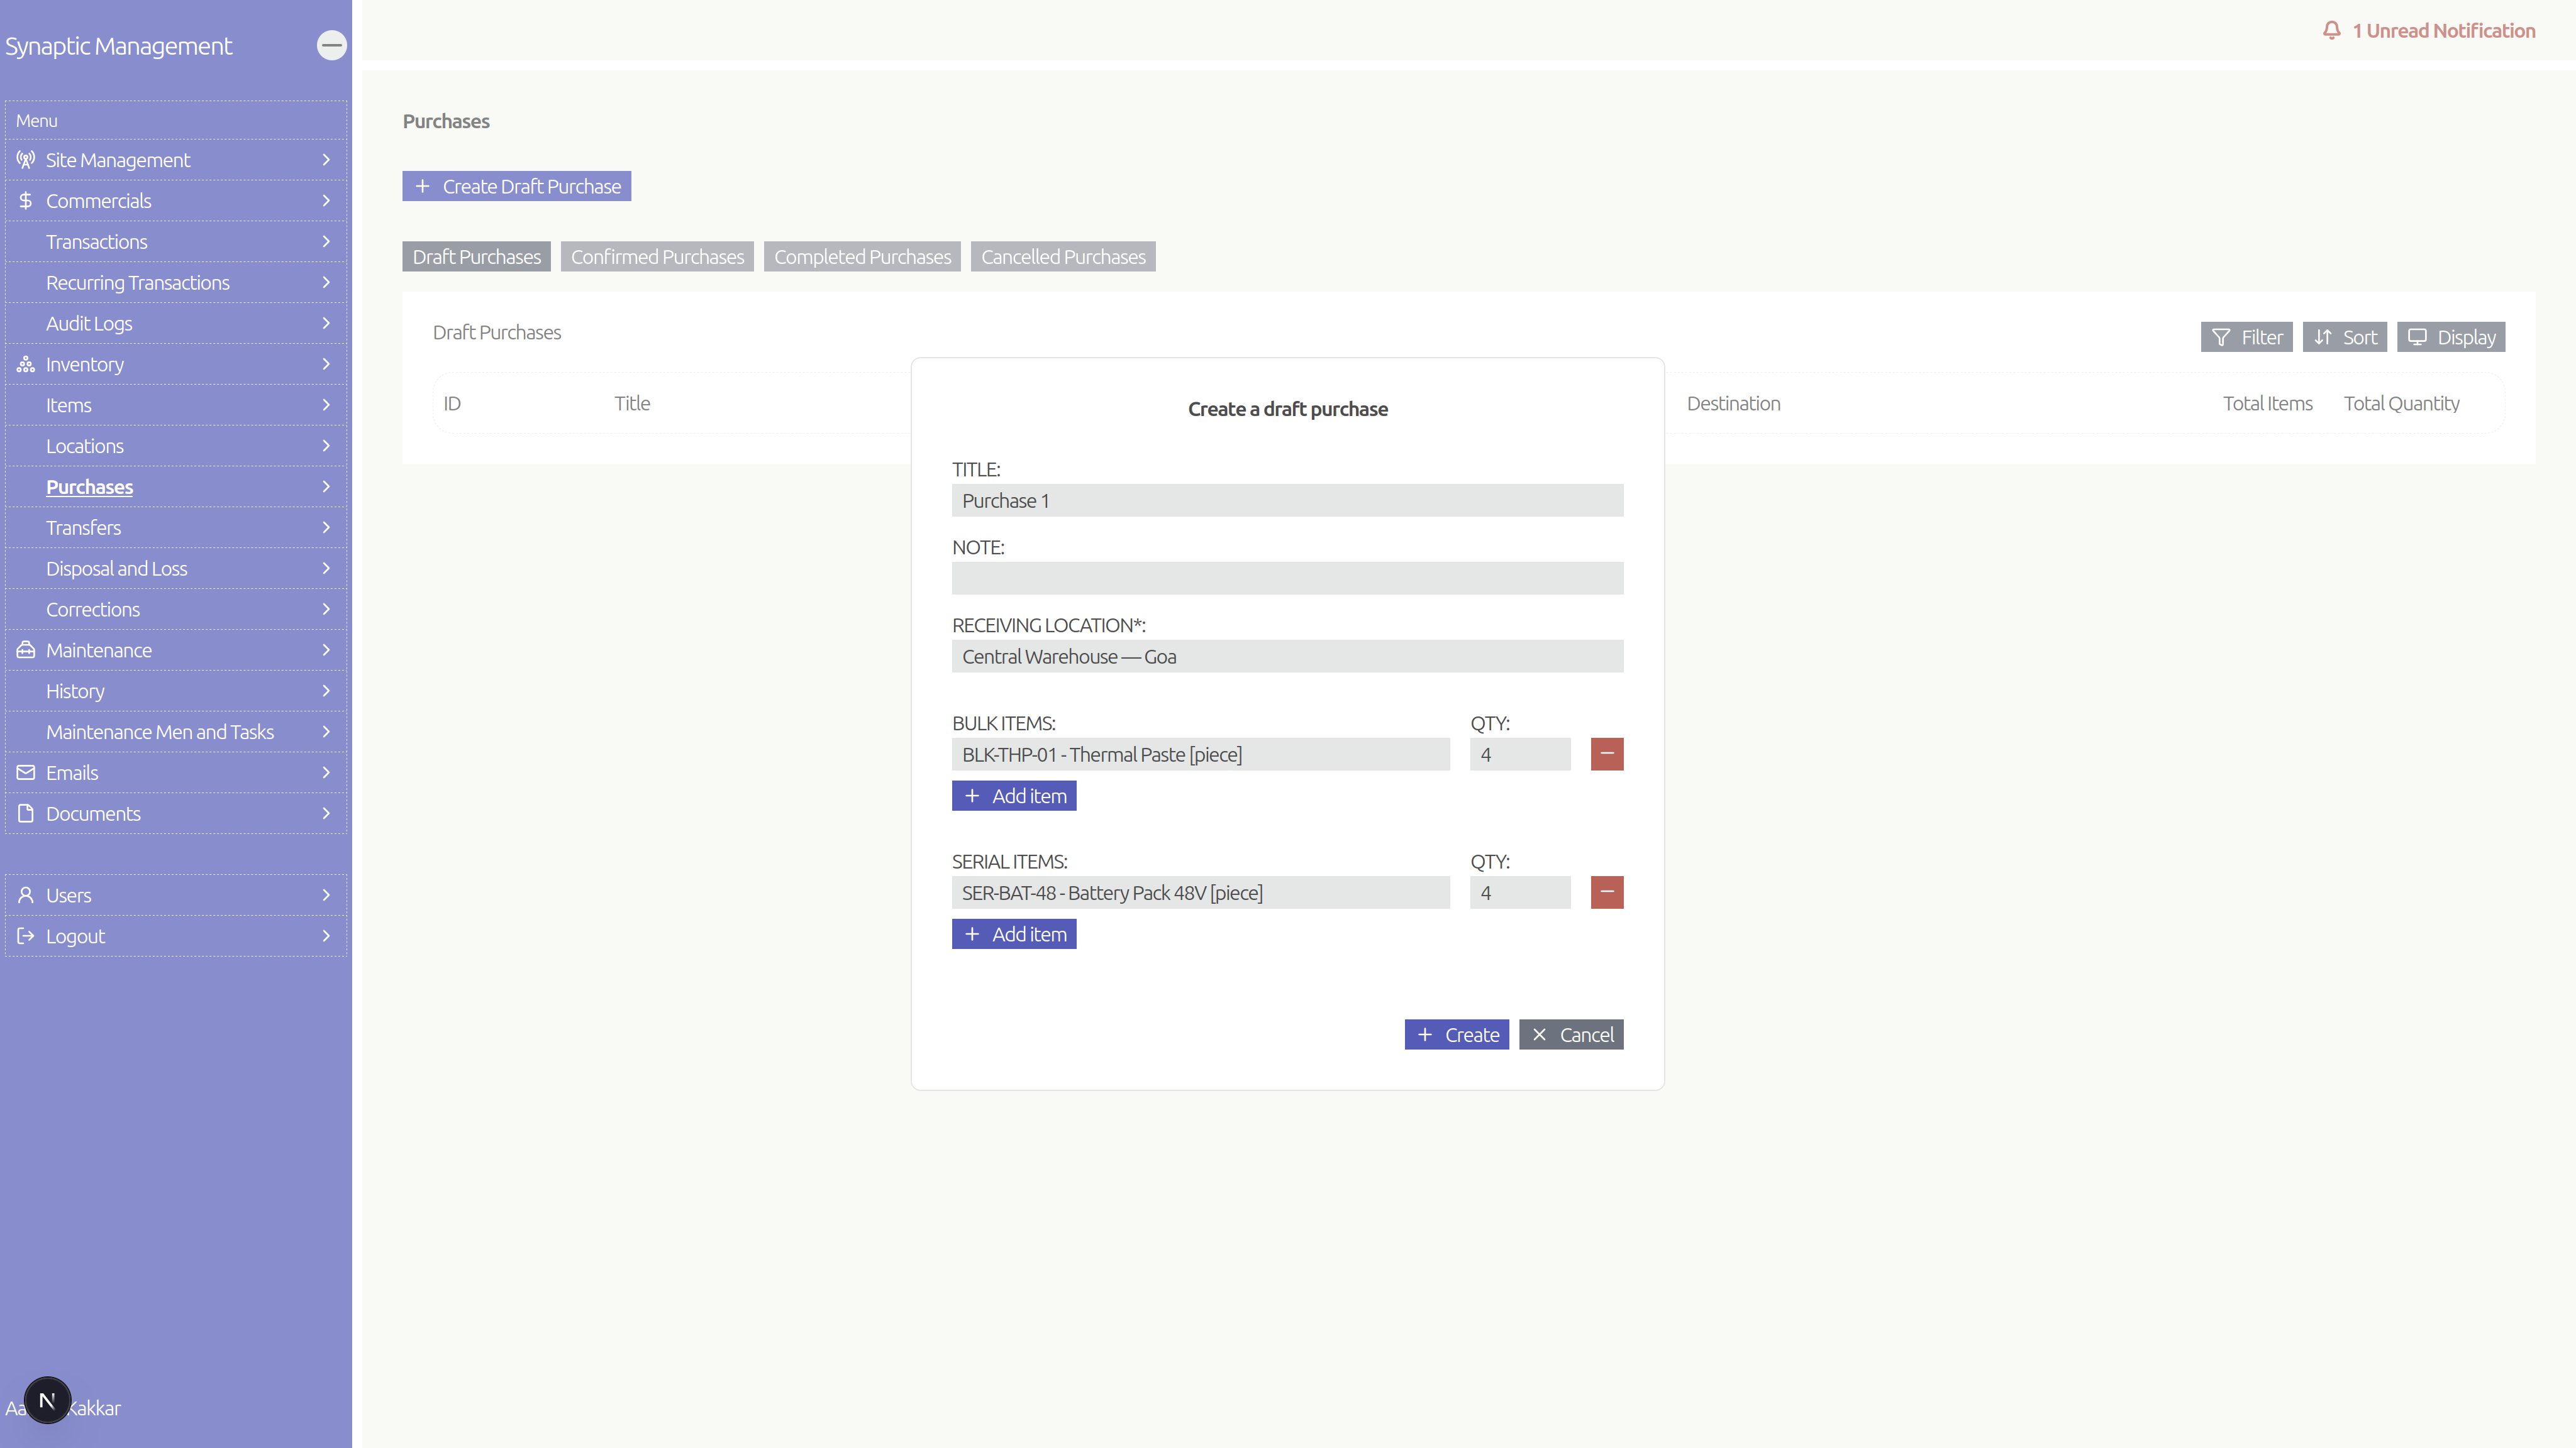Click the Inventory boxes icon
This screenshot has height=1448, width=2576.
coord(26,365)
